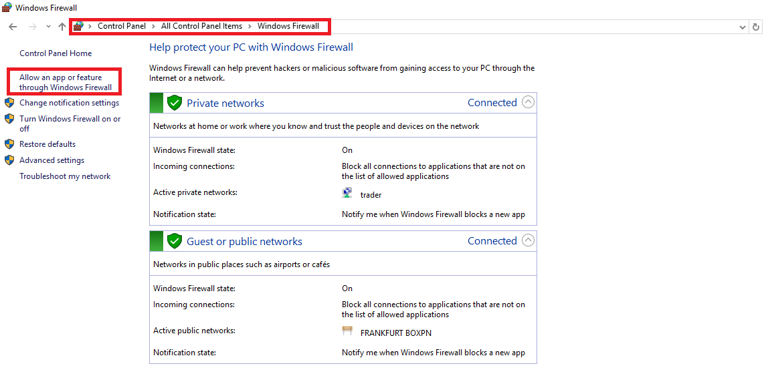Click Help protect your PC heading
The image size is (768, 390).
(252, 47)
